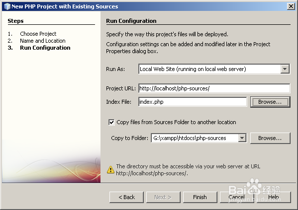Click the dialog title New PHP Project text
This screenshot has height=210, width=298.
(x=65, y=6)
